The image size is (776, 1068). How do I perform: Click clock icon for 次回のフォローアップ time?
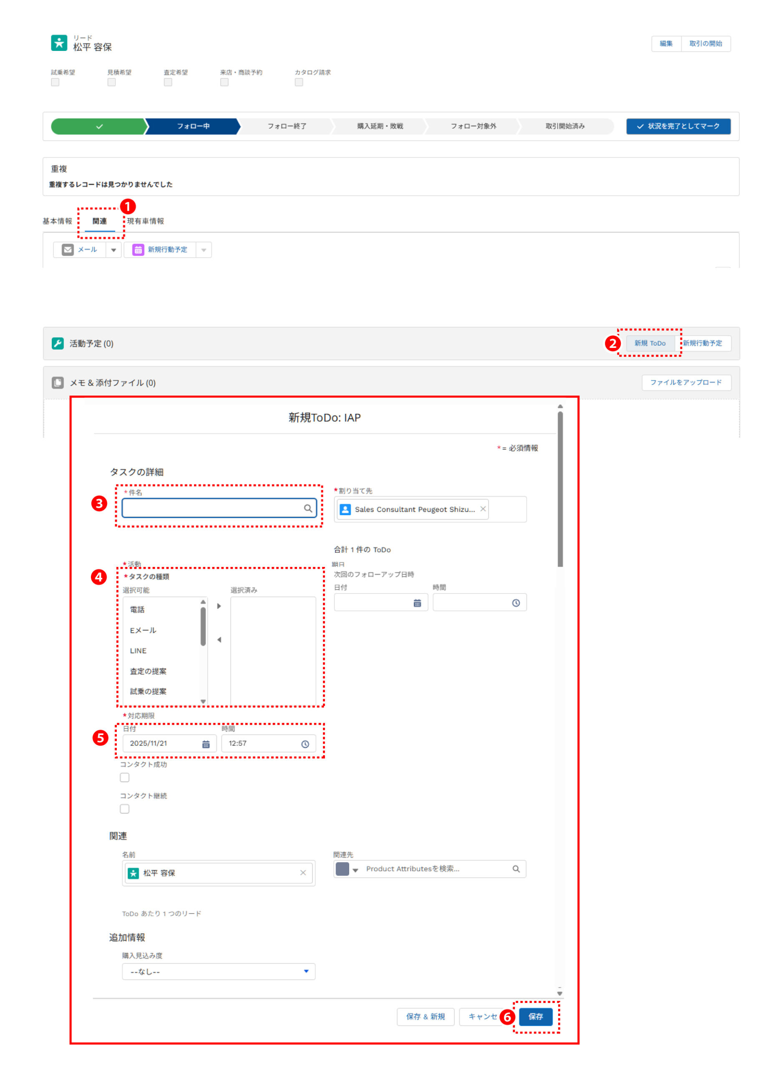click(516, 603)
